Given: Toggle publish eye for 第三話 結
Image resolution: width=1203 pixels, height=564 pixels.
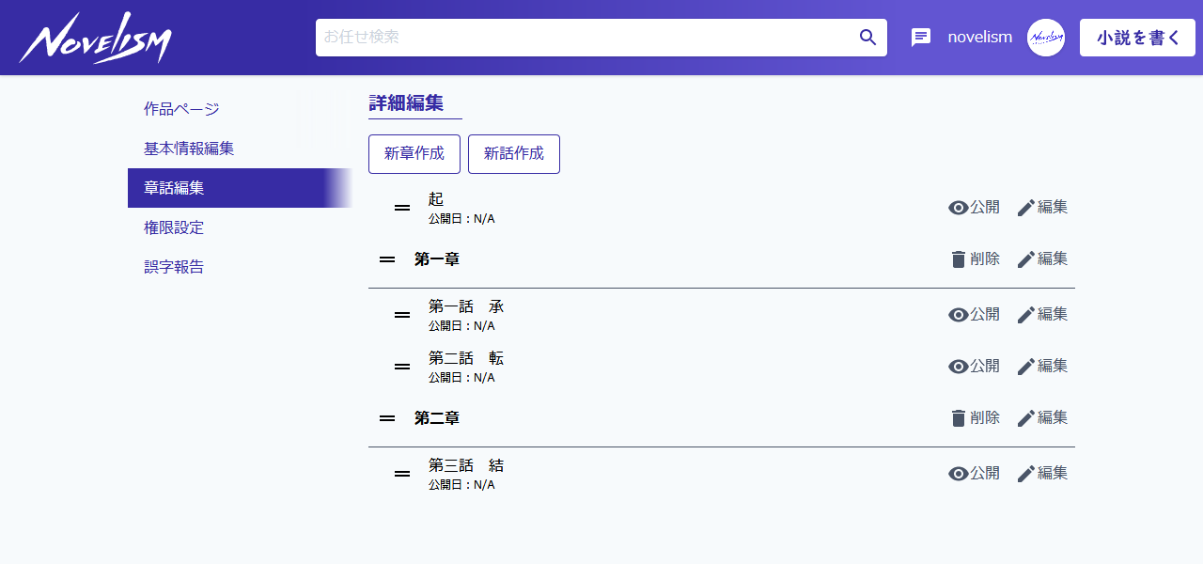Looking at the screenshot, I should [958, 474].
